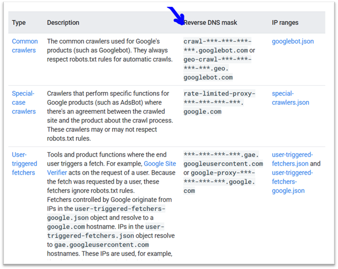
Task: Open the Common crawlers link
Action: (25, 46)
